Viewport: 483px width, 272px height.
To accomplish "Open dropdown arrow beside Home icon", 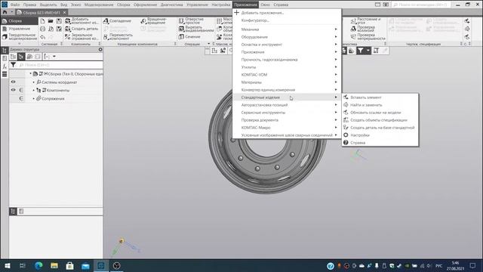I will (x=12, y=12).
